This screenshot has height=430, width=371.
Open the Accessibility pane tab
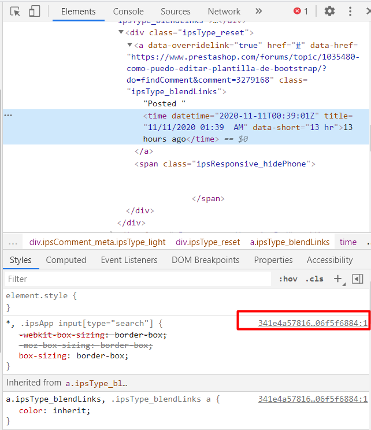click(329, 260)
